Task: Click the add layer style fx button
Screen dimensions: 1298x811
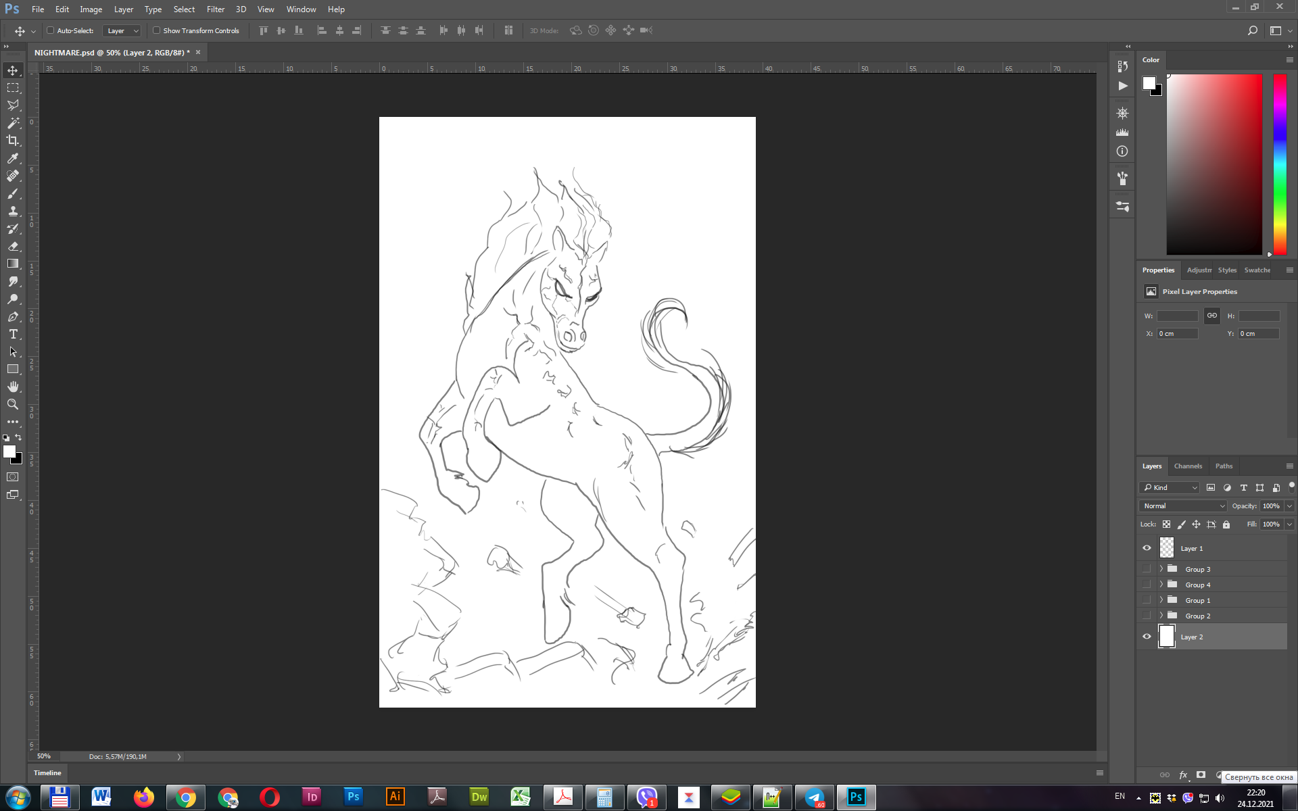Action: (x=1183, y=775)
